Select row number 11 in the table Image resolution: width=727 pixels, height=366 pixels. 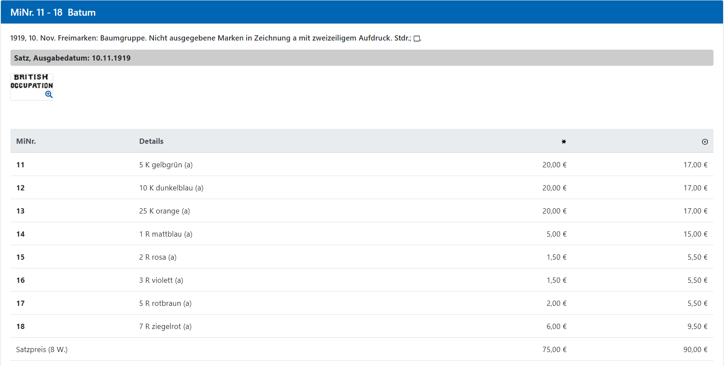21,165
